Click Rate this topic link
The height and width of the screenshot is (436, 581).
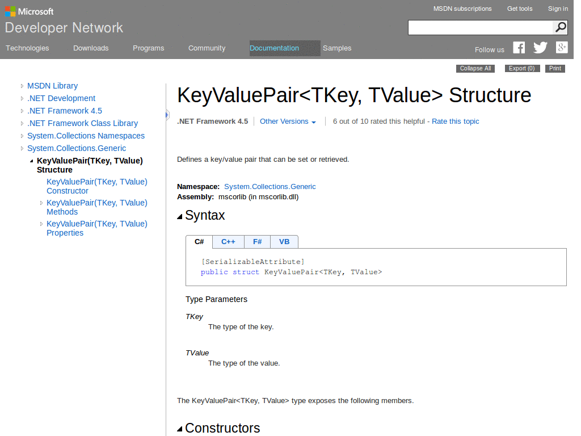point(455,121)
